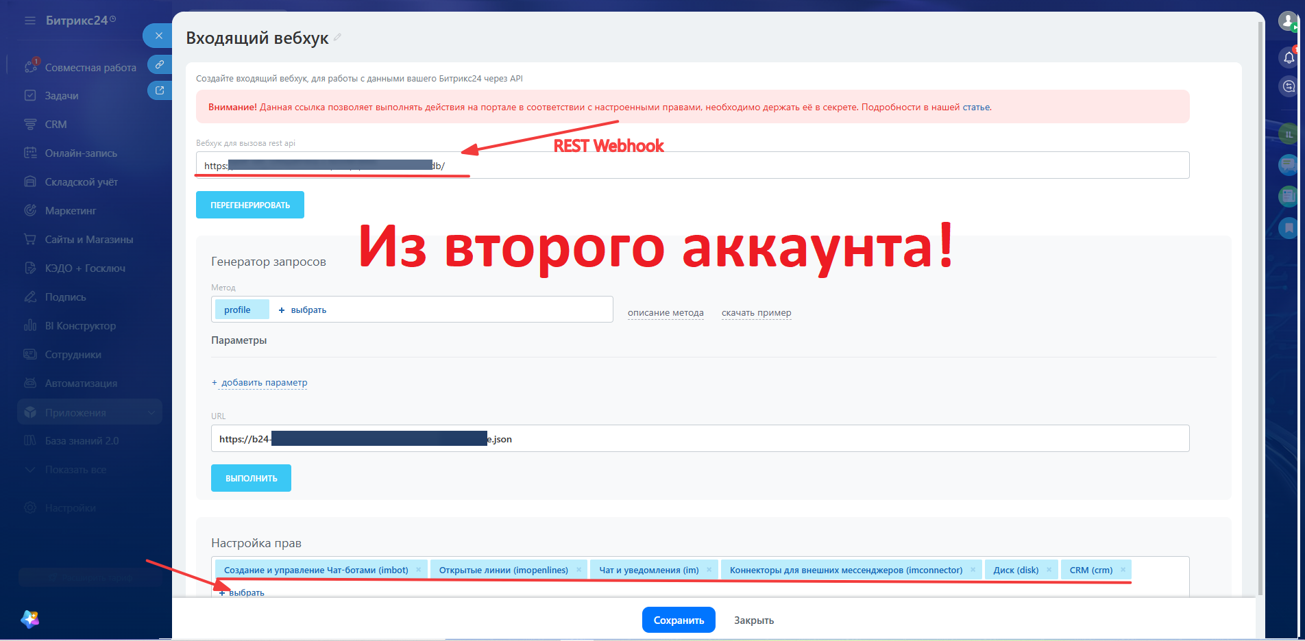
Task: Open Настройки in the sidebar
Action: coord(70,508)
